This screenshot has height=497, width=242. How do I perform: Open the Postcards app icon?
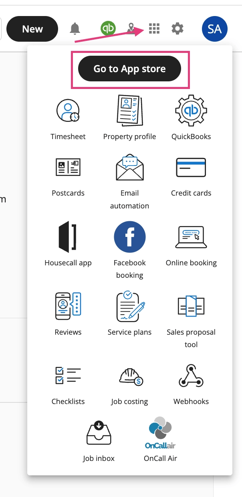pyautogui.click(x=68, y=167)
